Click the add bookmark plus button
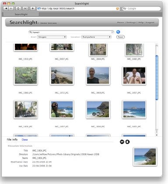 32,8
